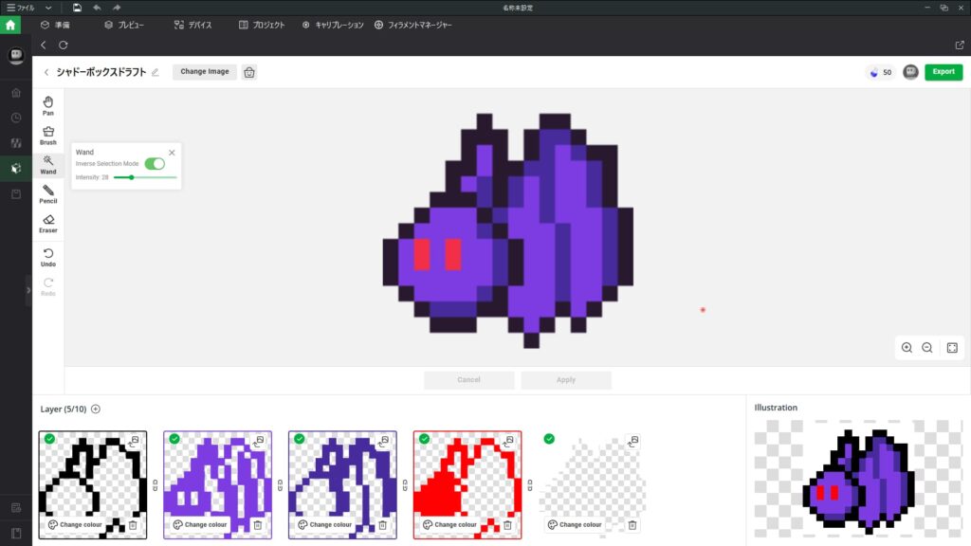
Task: Toggle checkmark on dark indigo layer
Action: pyautogui.click(x=299, y=439)
